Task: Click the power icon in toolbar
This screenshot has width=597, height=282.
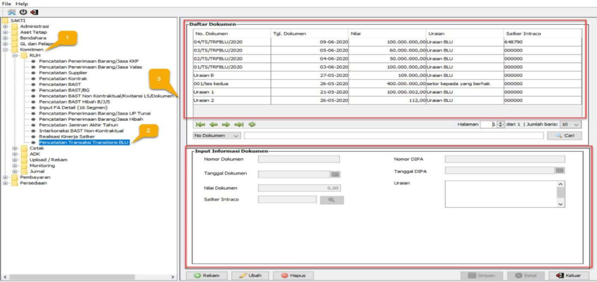Action: pyautogui.click(x=23, y=12)
